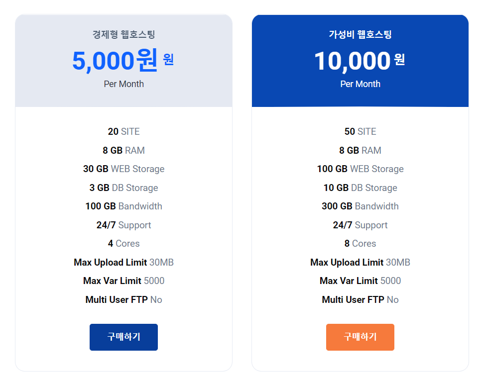Select the 경제형 웹호스팅 plan title
Screen dimensions: 482x382
tap(123, 35)
